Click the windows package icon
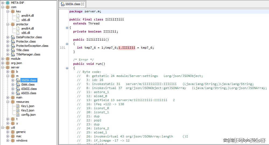The width and height of the screenshot is (269, 145). coord(13,140)
